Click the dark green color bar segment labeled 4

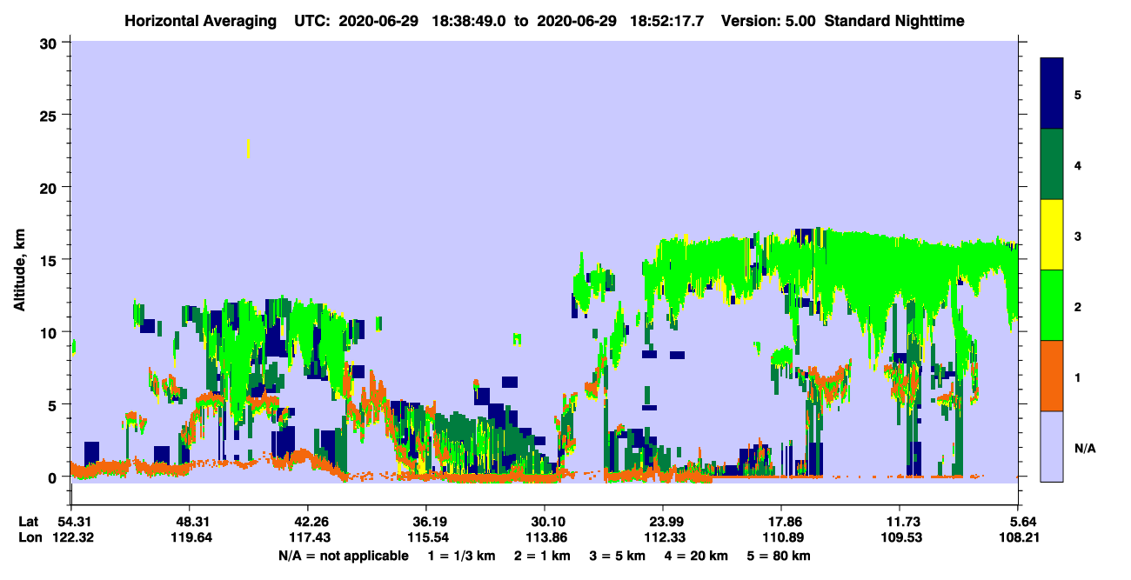[1052, 164]
